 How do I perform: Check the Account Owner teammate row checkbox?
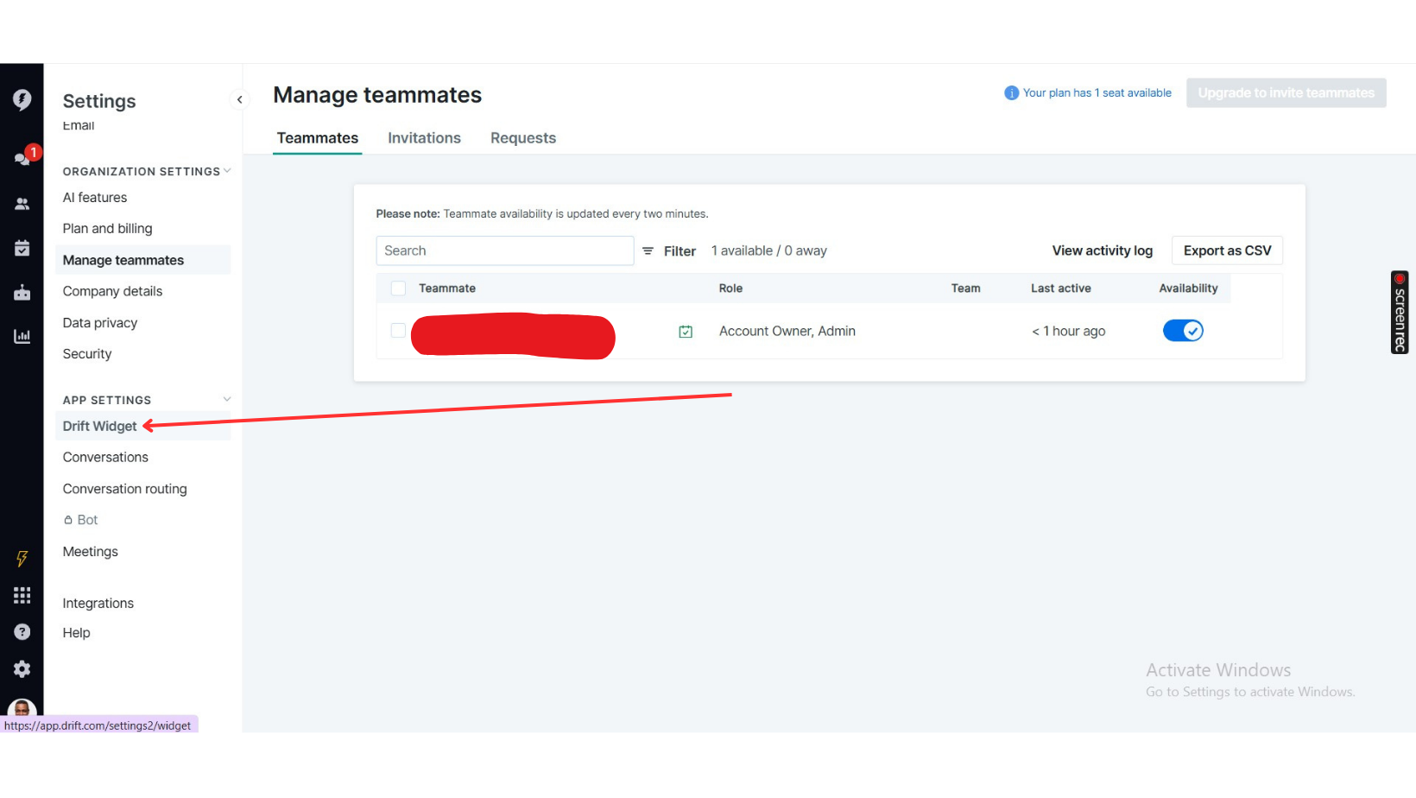coord(398,331)
